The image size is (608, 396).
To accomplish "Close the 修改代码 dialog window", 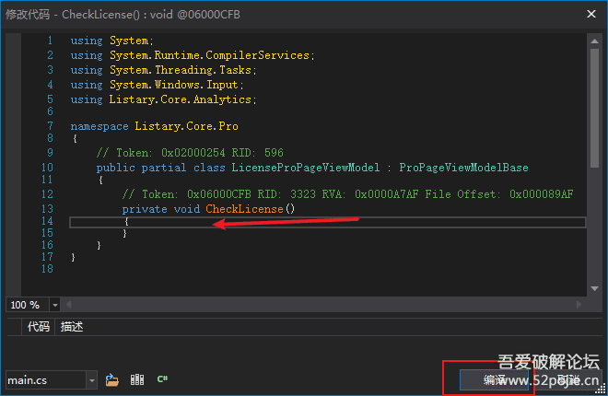I will click(590, 14).
